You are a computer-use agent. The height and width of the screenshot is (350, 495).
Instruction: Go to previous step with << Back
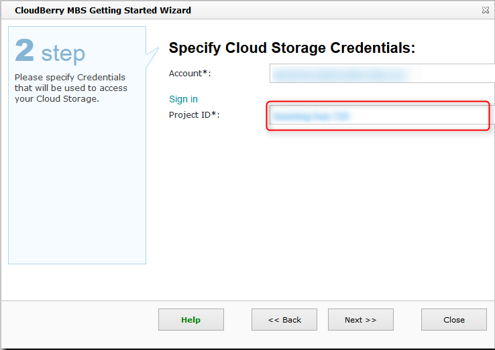[284, 320]
